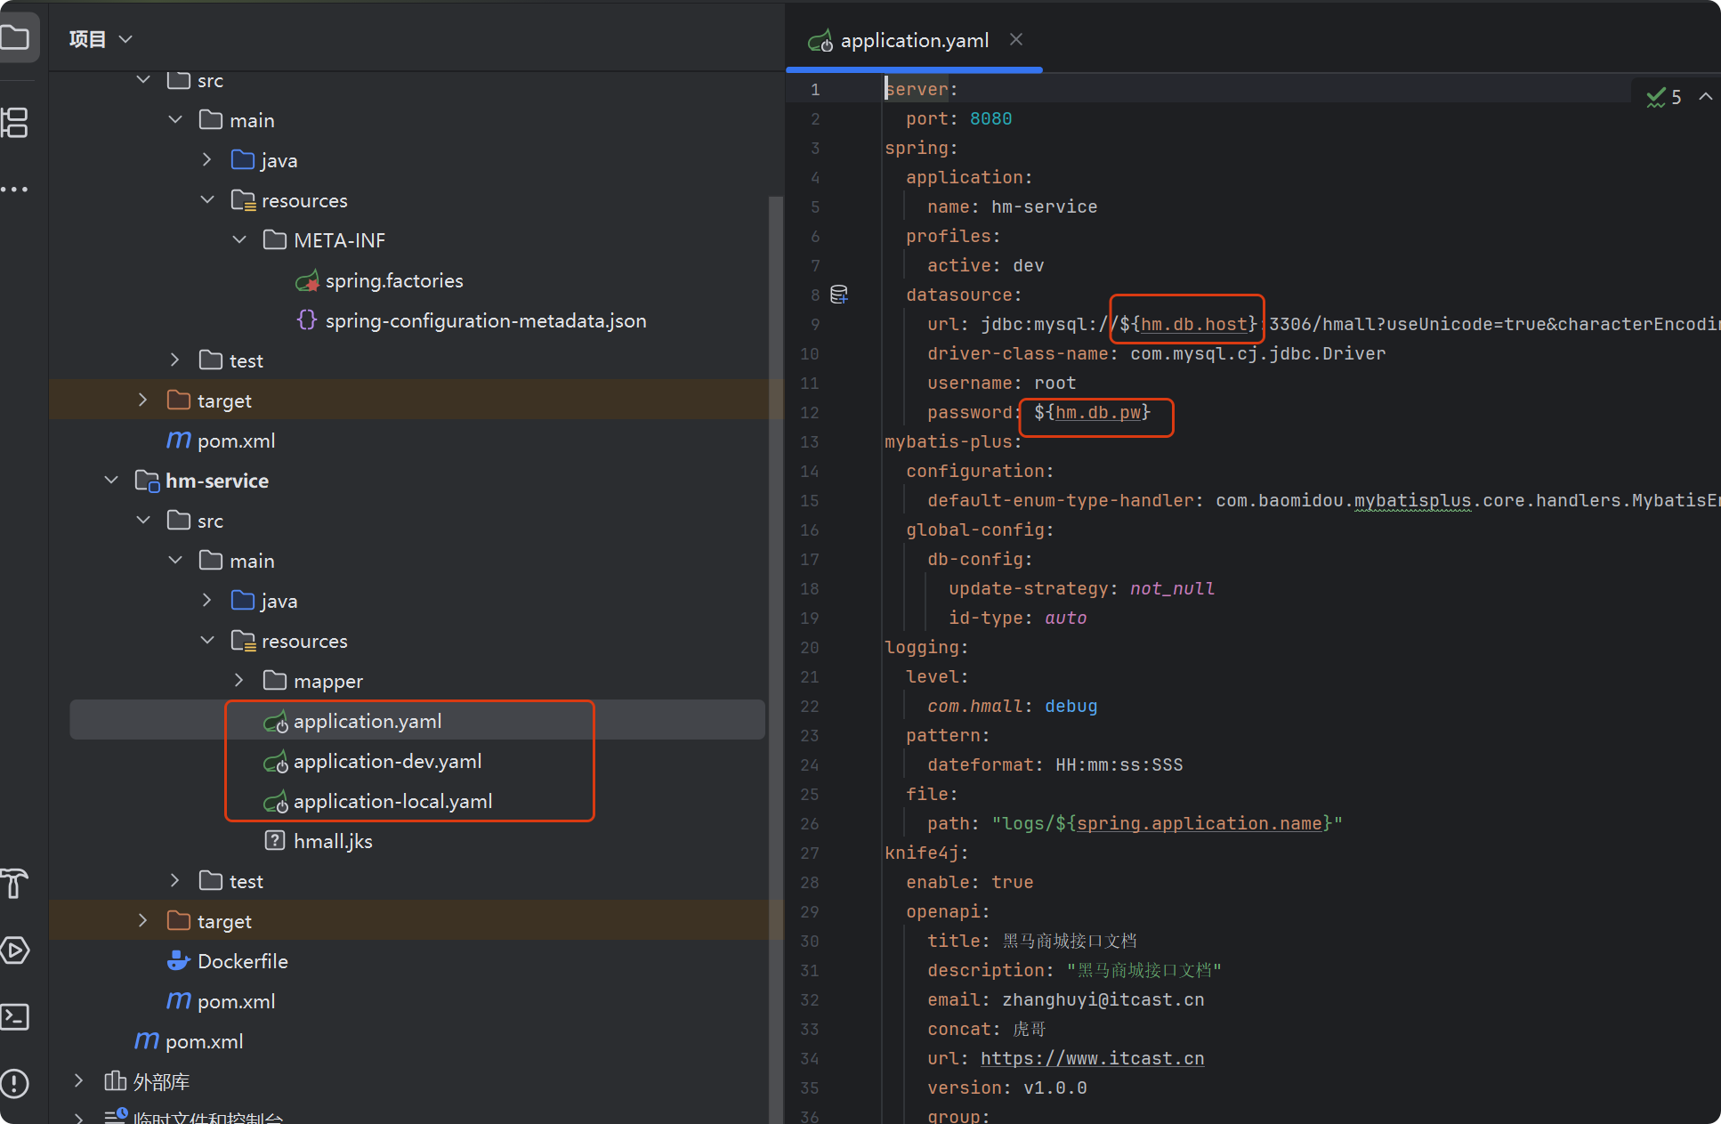Click the previous highlighted error arrow

pos(1705,97)
